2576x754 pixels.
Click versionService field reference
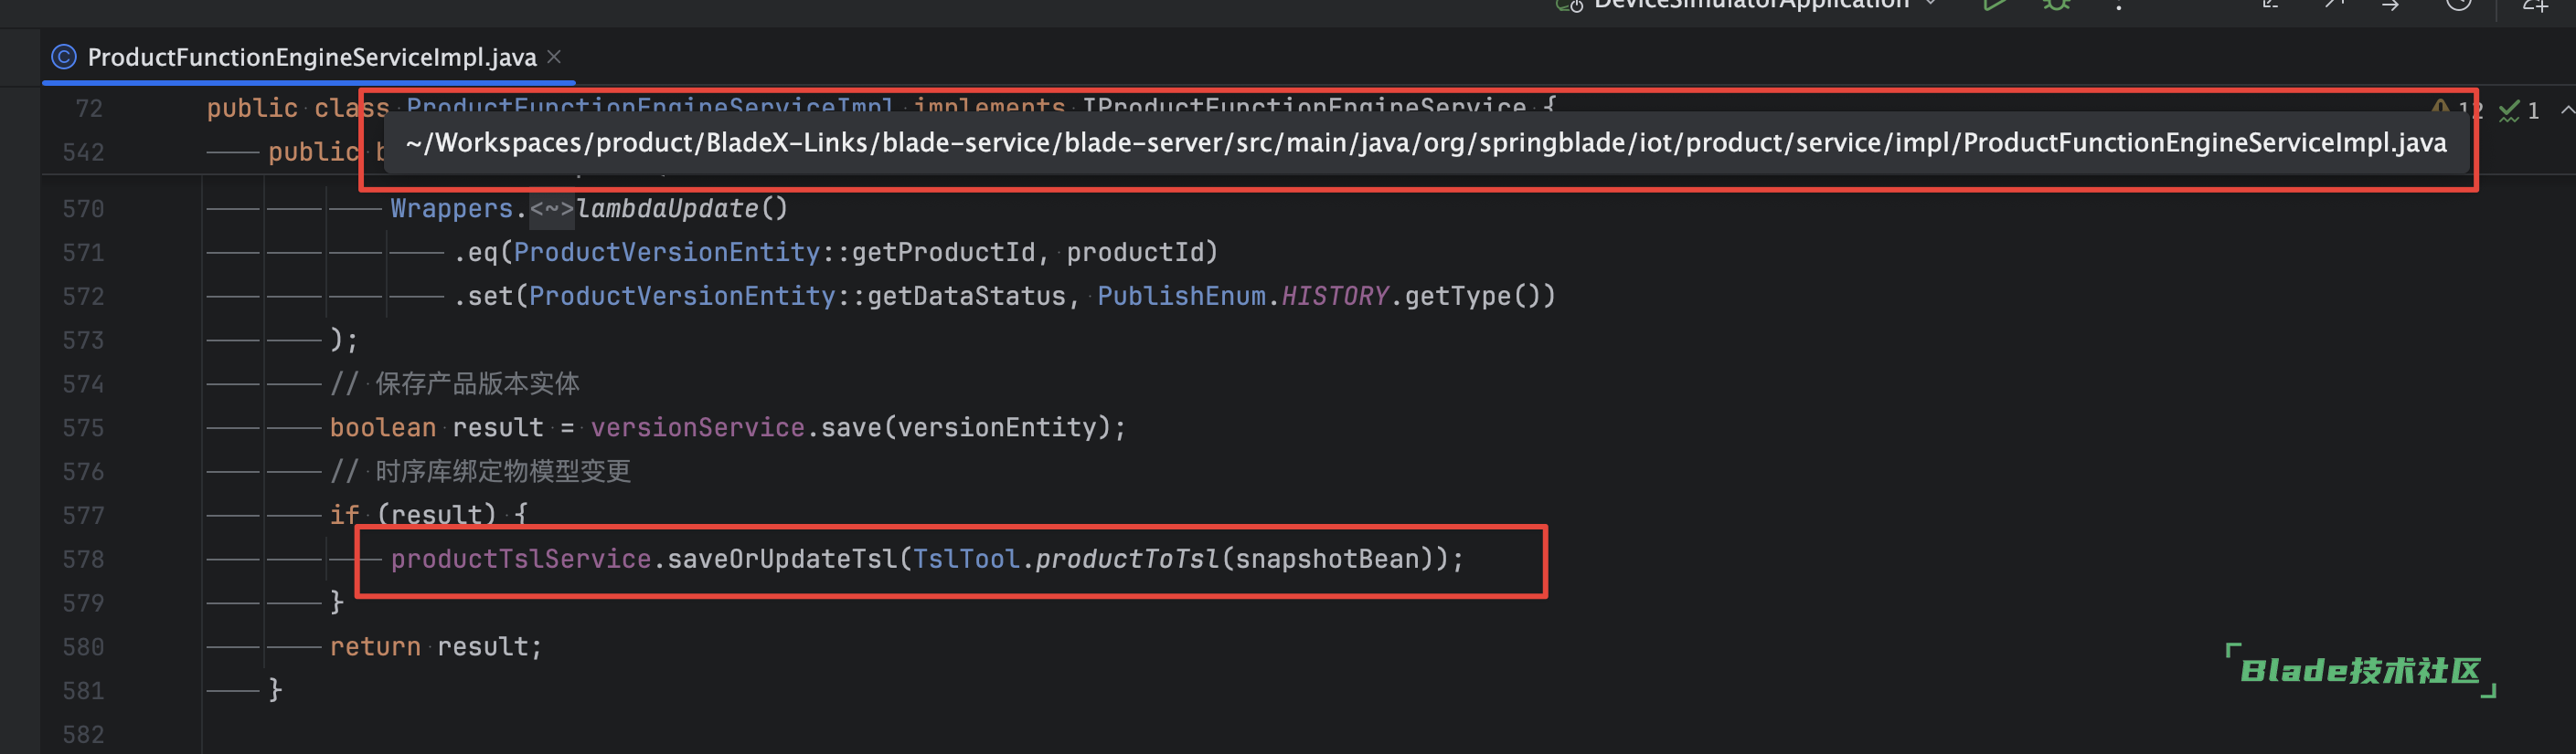click(x=697, y=427)
